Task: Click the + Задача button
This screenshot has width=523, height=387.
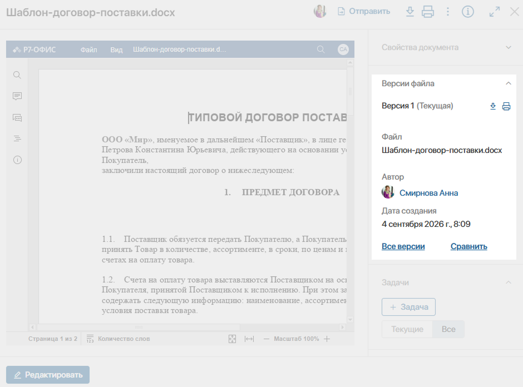Action: tap(408, 307)
